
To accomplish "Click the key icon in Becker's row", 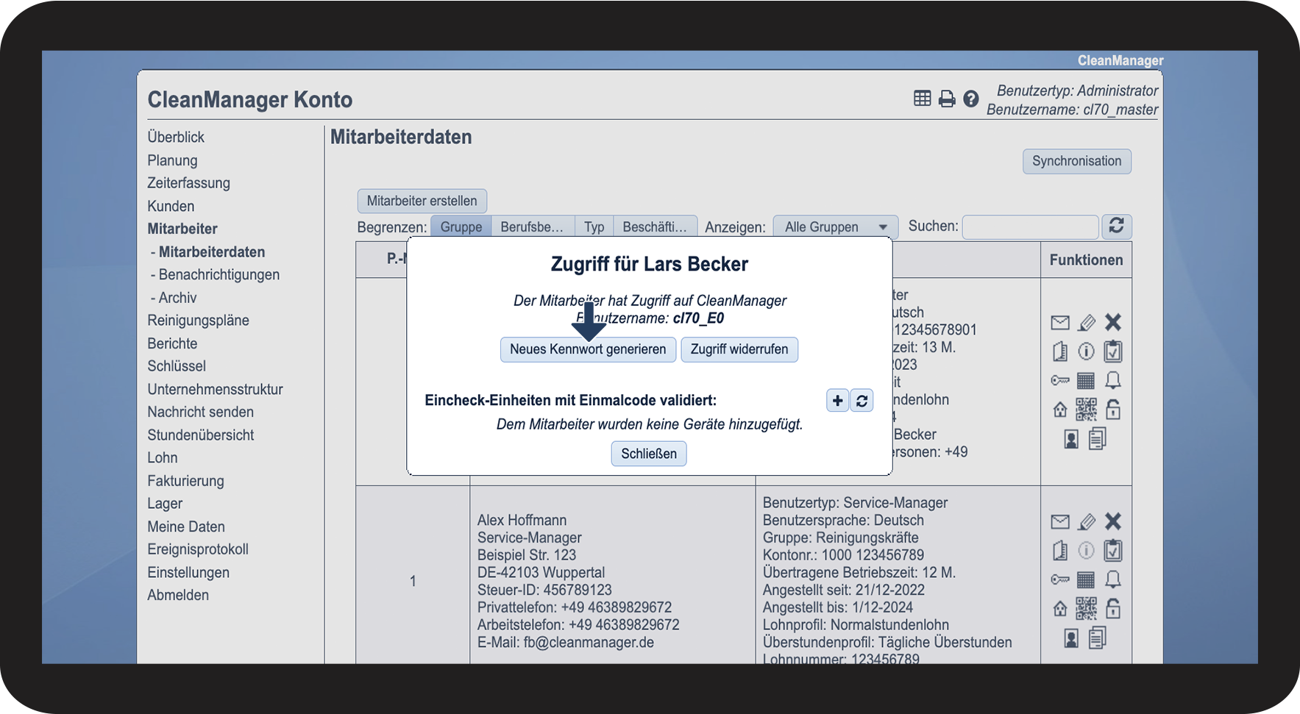I will click(1059, 380).
